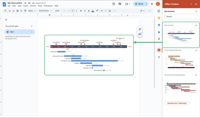Image resolution: width=200 pixels, height=118 pixels.
Task: Open the Help menu
Action: click(x=56, y=6)
